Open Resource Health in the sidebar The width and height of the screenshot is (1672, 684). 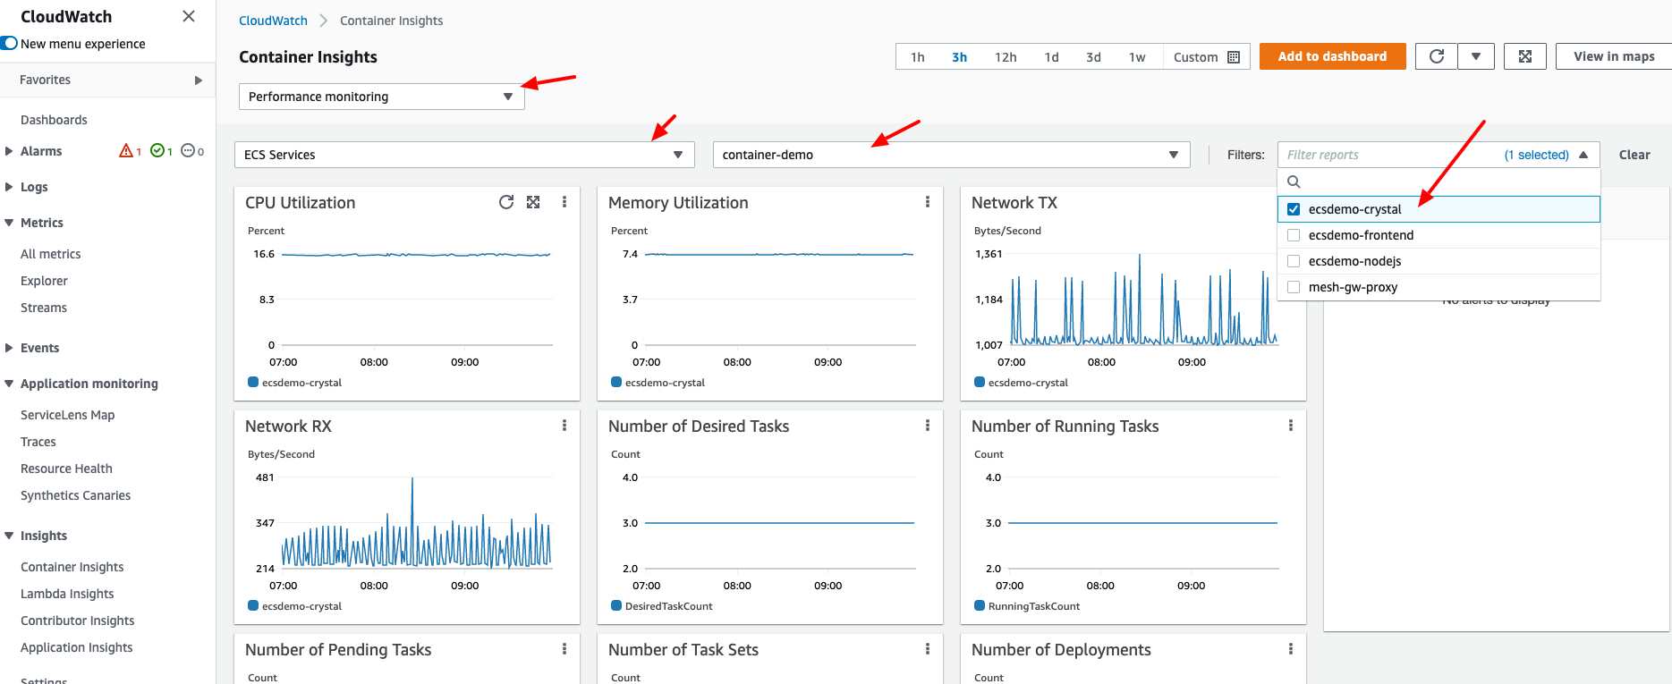click(x=66, y=469)
